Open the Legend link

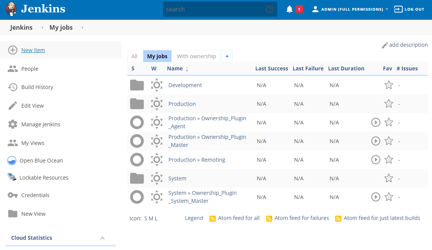click(194, 218)
